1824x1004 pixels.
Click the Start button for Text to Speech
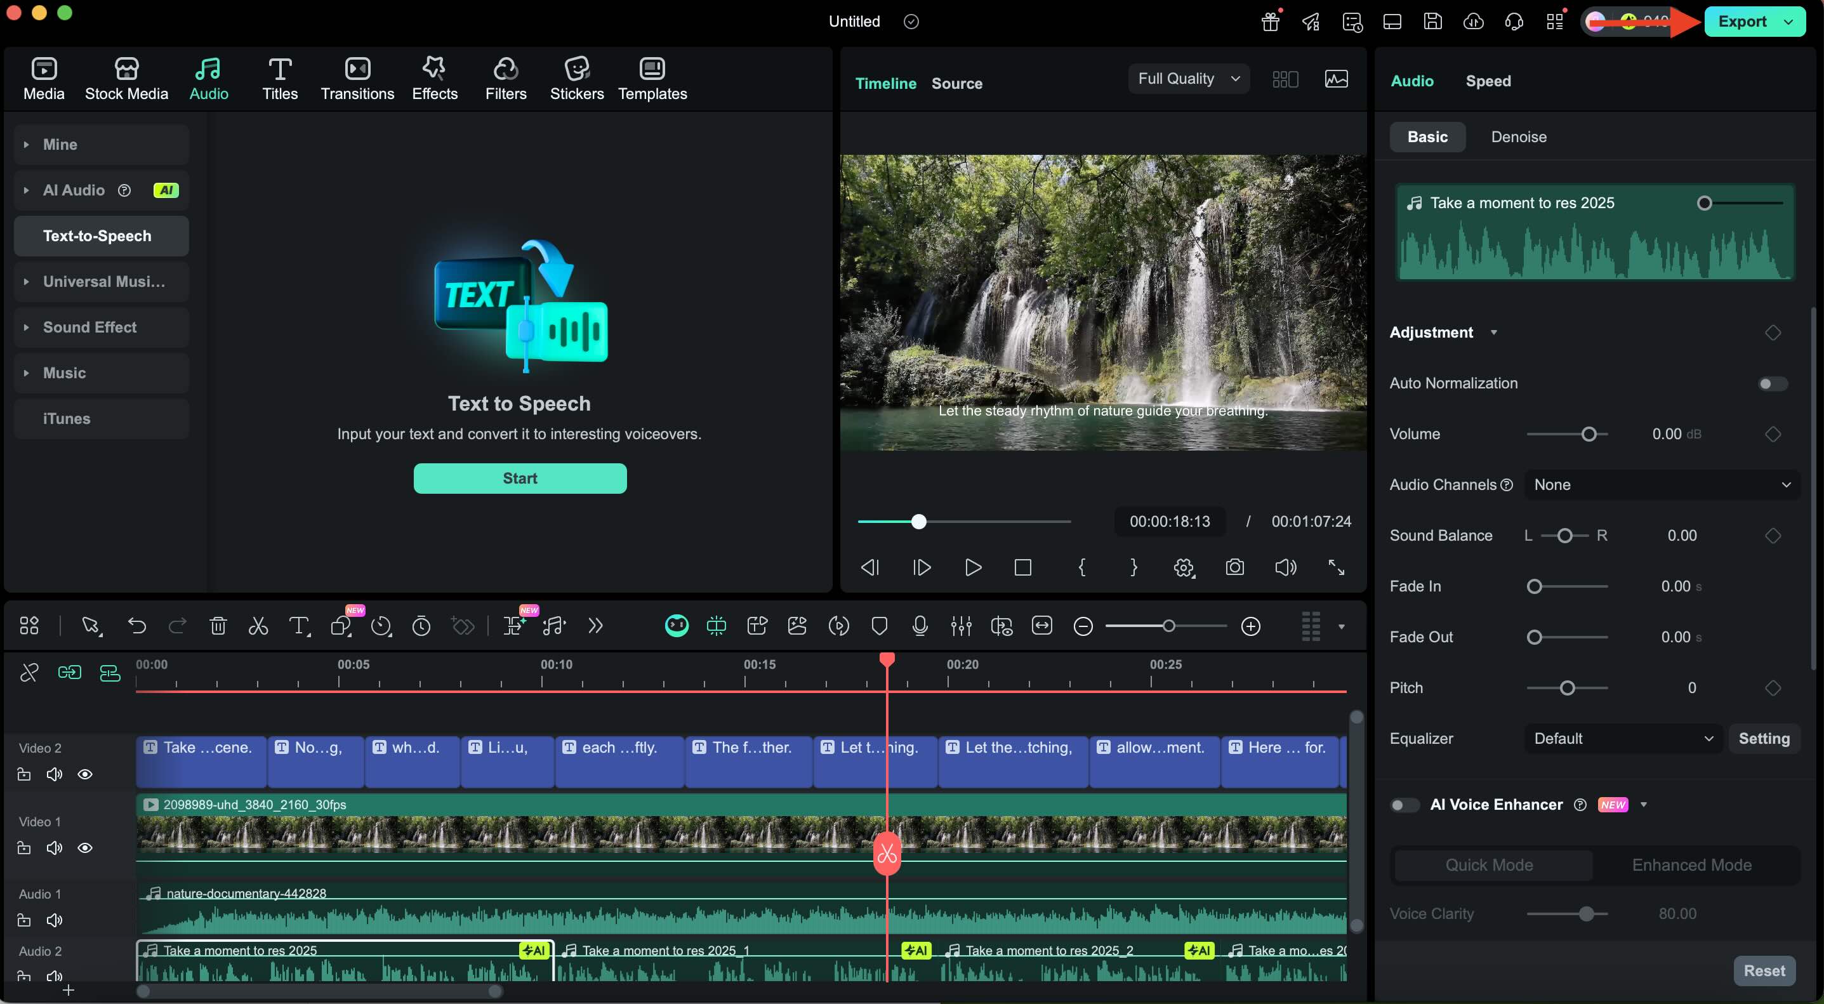point(520,479)
